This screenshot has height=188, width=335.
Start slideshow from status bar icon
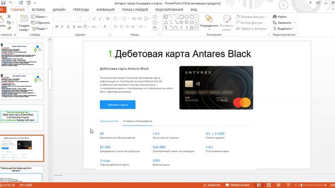point(288,185)
